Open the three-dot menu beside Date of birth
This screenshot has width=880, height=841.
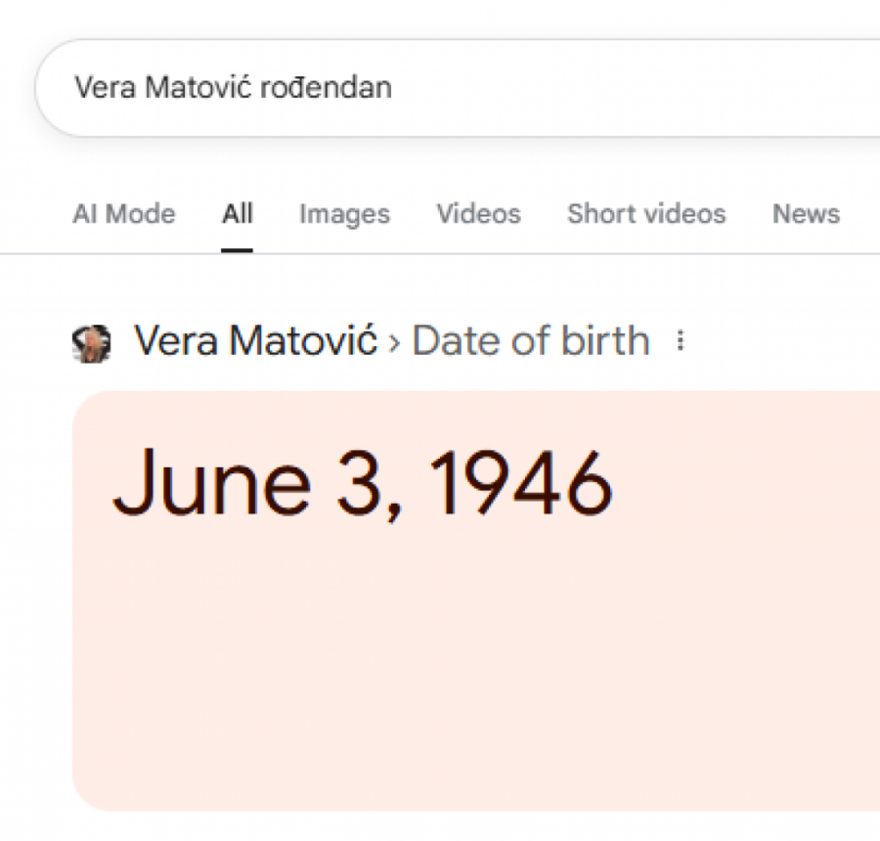click(x=681, y=341)
